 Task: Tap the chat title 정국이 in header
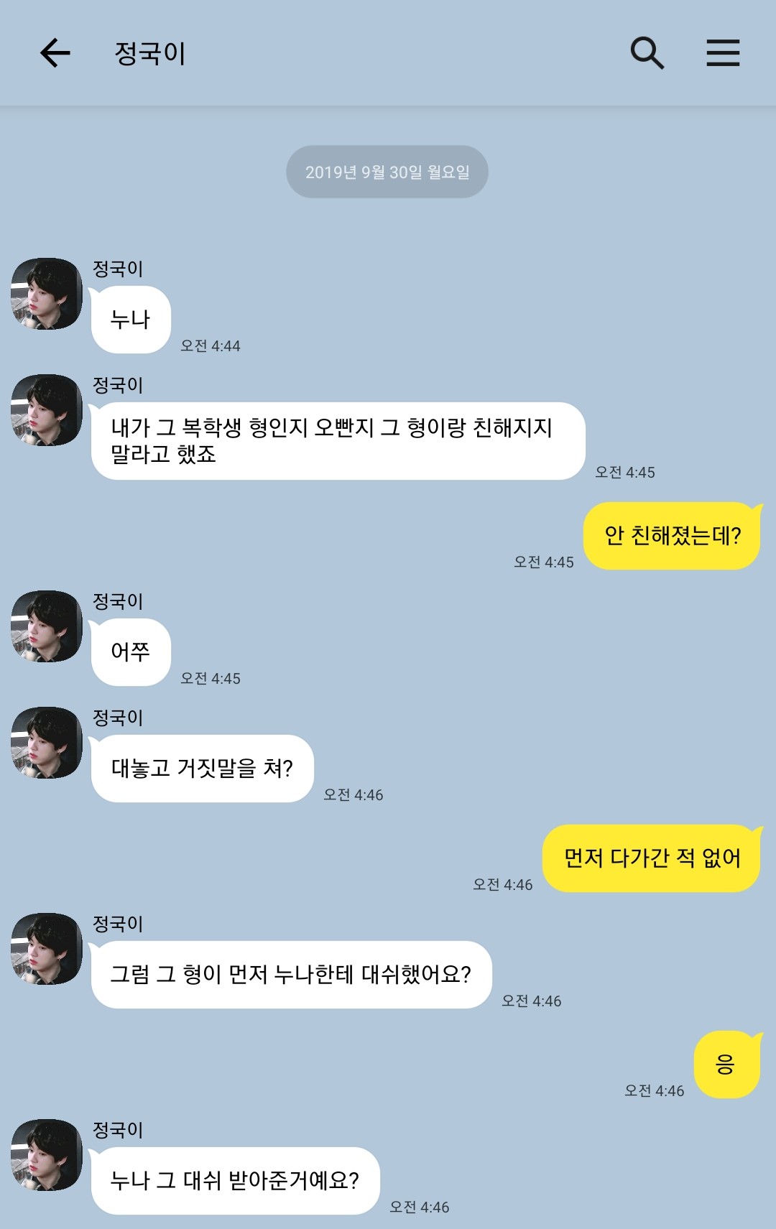pyautogui.click(x=150, y=53)
